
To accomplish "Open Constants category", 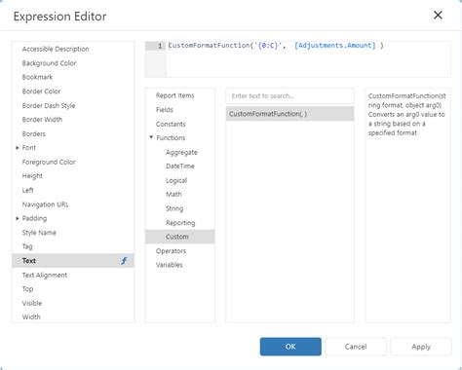I will pos(180,124).
